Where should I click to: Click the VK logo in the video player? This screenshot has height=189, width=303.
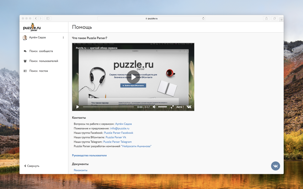pos(189,107)
